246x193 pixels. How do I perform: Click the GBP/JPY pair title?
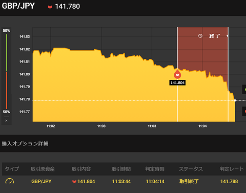(x=18, y=6)
